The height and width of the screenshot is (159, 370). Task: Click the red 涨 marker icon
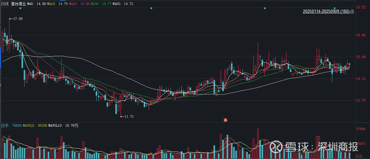pyautogui.click(x=225, y=120)
